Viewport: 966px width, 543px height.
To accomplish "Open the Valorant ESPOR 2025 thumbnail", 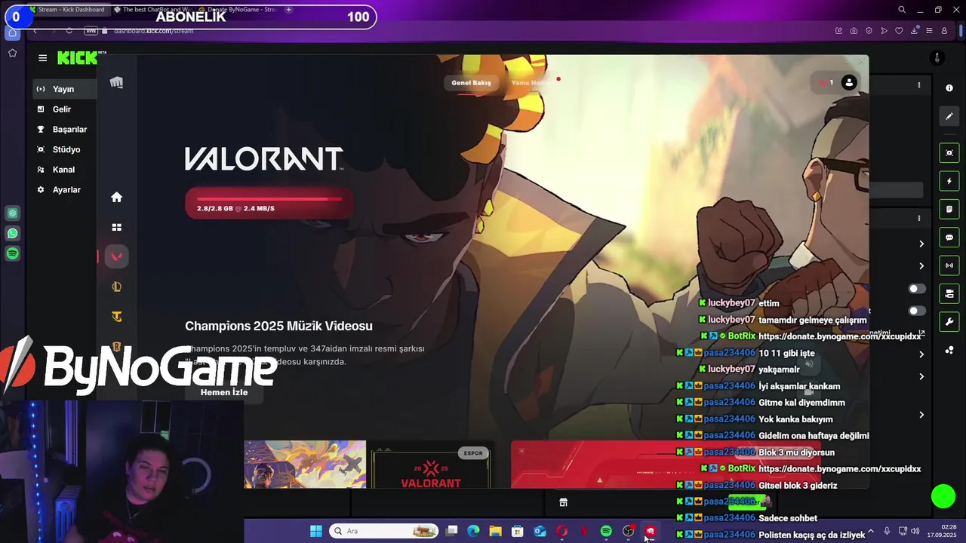I will coord(430,465).
